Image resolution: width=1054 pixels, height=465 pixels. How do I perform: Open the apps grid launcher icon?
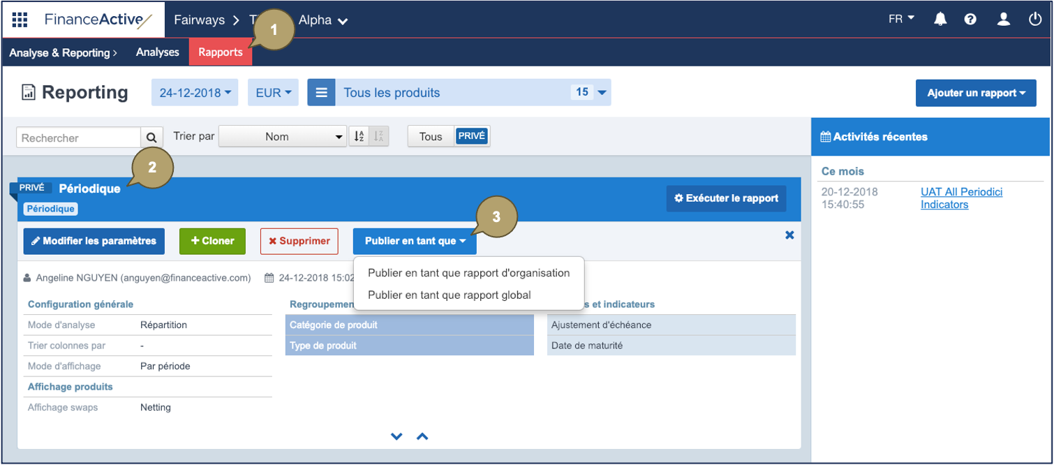[x=20, y=20]
